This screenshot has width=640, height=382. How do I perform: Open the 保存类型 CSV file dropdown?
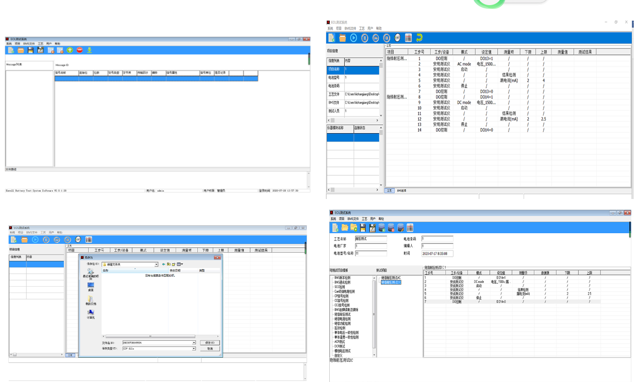(194, 348)
